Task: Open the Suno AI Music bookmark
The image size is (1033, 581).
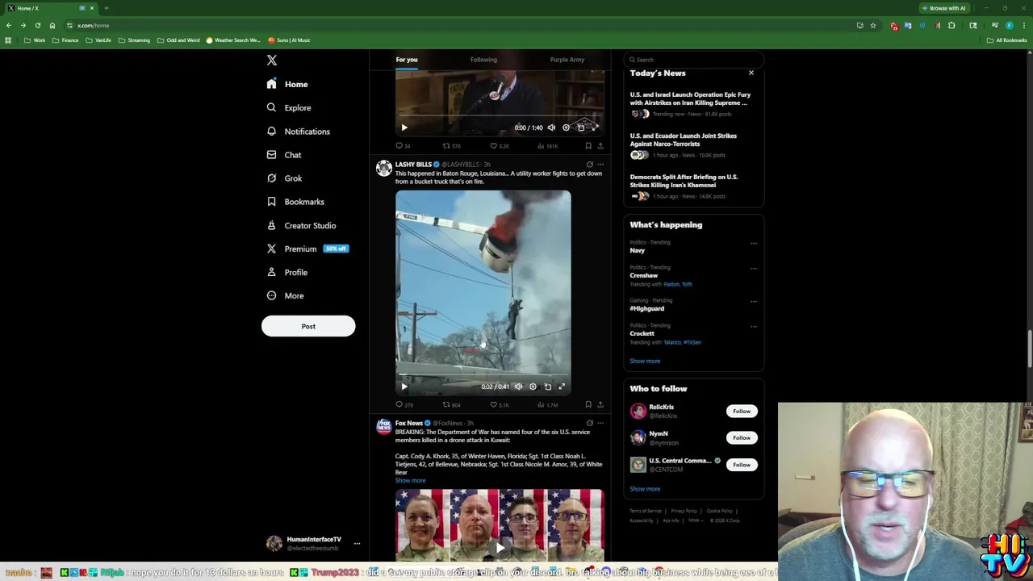Action: pos(289,40)
